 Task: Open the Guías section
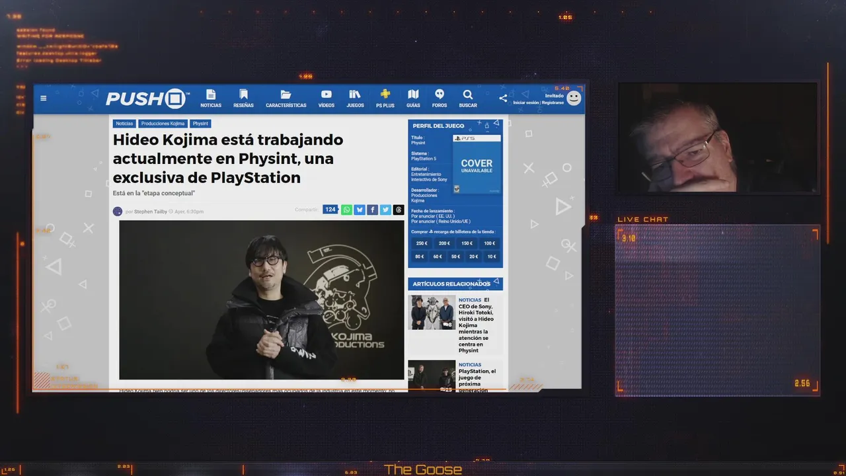point(413,99)
